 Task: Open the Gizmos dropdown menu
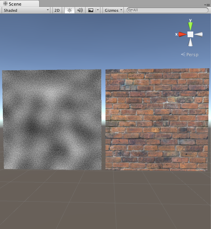(113, 10)
